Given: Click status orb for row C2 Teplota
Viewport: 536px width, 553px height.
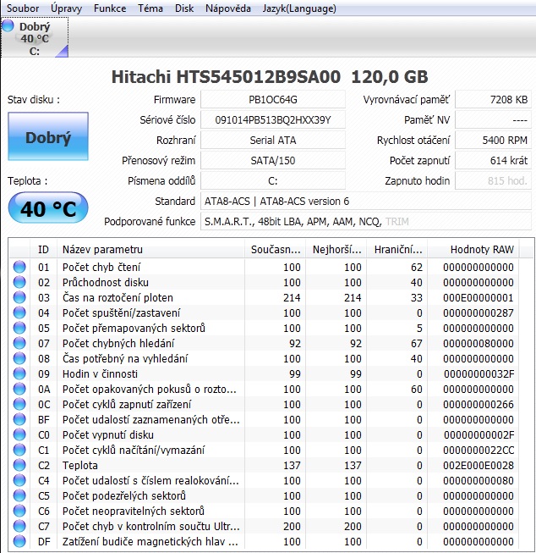Looking at the screenshot, I should 19,465.
